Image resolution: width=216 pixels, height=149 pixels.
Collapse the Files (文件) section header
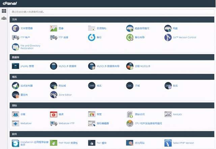pos(112,20)
